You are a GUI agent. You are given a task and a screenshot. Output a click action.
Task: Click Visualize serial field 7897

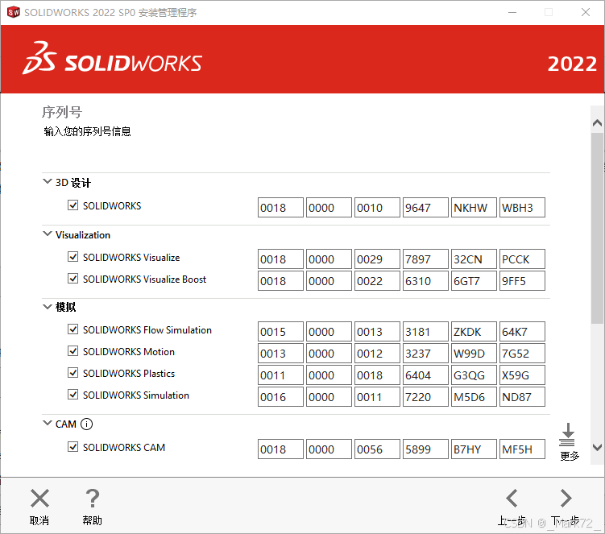(x=425, y=259)
